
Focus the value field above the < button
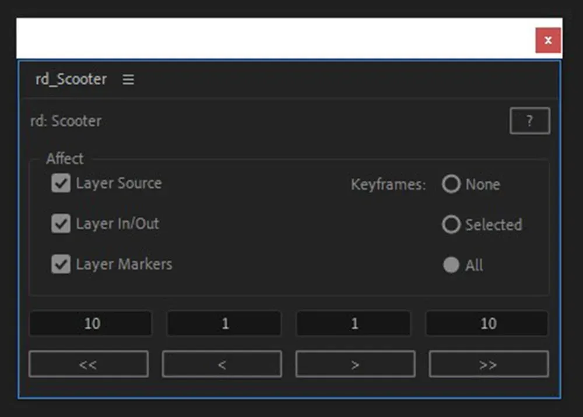tap(224, 323)
